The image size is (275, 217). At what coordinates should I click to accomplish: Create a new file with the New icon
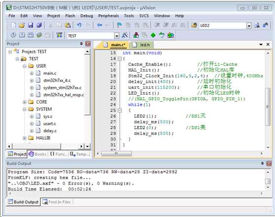13,25
